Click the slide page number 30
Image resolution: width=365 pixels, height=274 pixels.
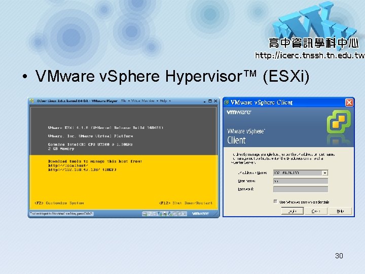339,256
